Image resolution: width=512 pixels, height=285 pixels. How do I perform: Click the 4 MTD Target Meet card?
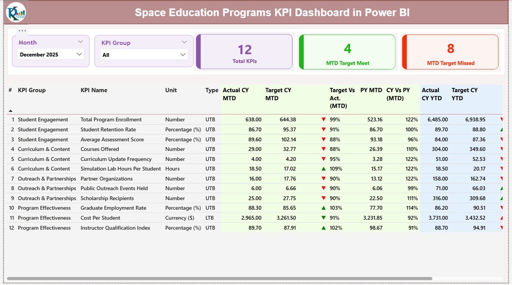tap(347, 52)
